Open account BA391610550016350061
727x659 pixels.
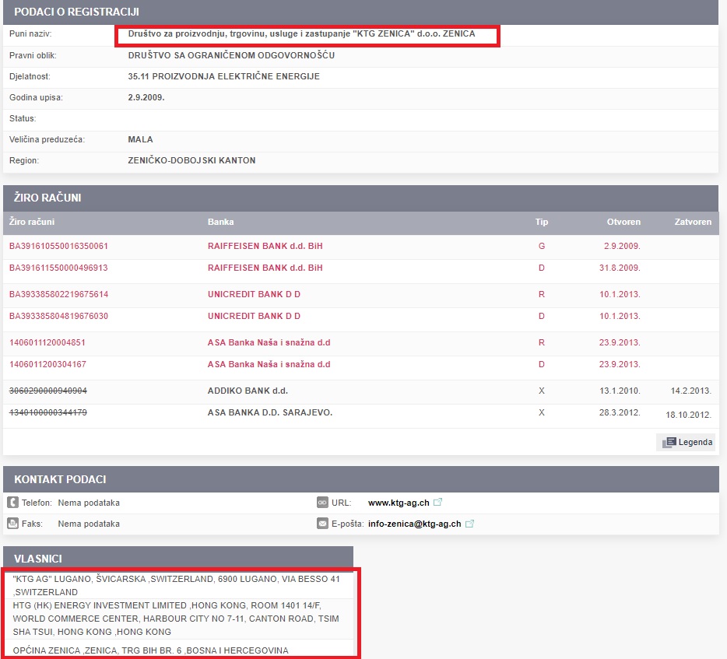pyautogui.click(x=58, y=246)
